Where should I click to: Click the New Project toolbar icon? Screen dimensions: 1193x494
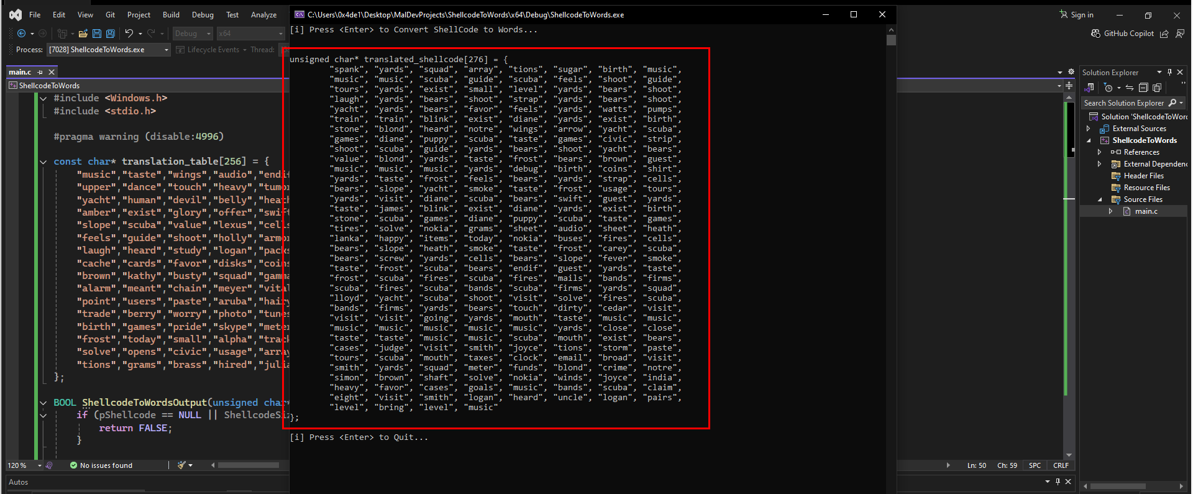(x=62, y=34)
